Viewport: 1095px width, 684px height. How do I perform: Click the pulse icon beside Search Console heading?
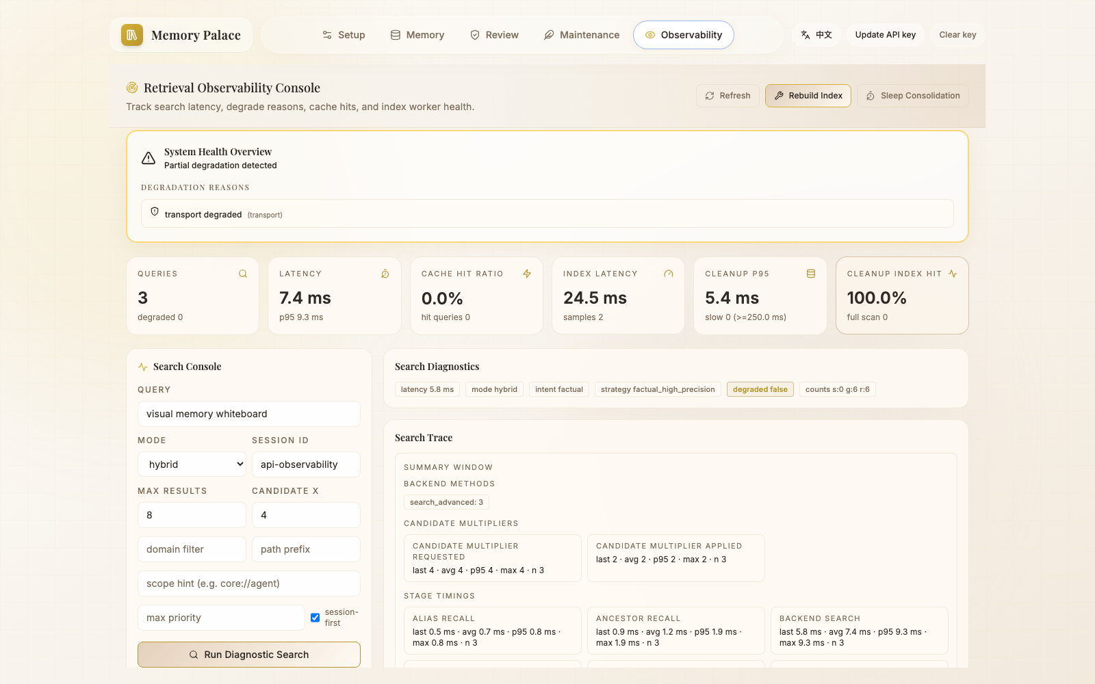click(x=143, y=367)
